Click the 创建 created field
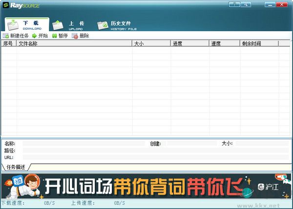The width and height of the screenshot is (293, 209). point(192,143)
